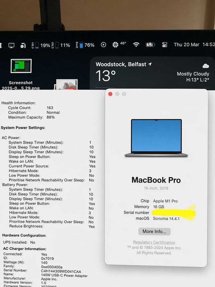
Task: Click the AC Power section label
Action: (x=11, y=138)
